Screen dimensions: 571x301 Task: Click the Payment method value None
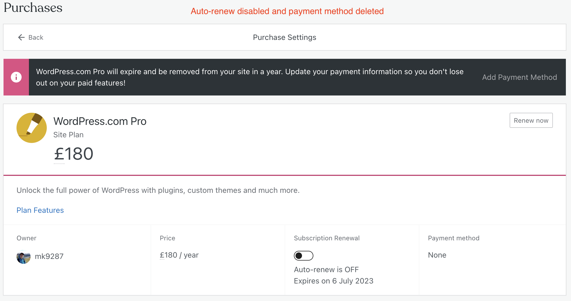(437, 255)
